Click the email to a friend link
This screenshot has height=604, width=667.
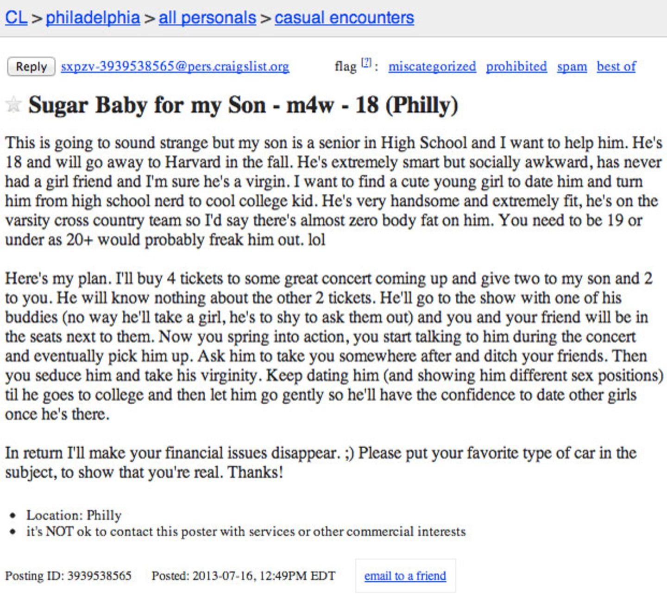pyautogui.click(x=405, y=576)
